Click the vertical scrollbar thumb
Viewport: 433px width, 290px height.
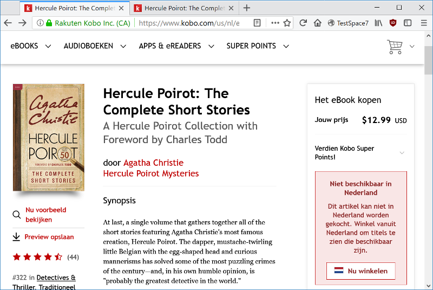point(428,60)
